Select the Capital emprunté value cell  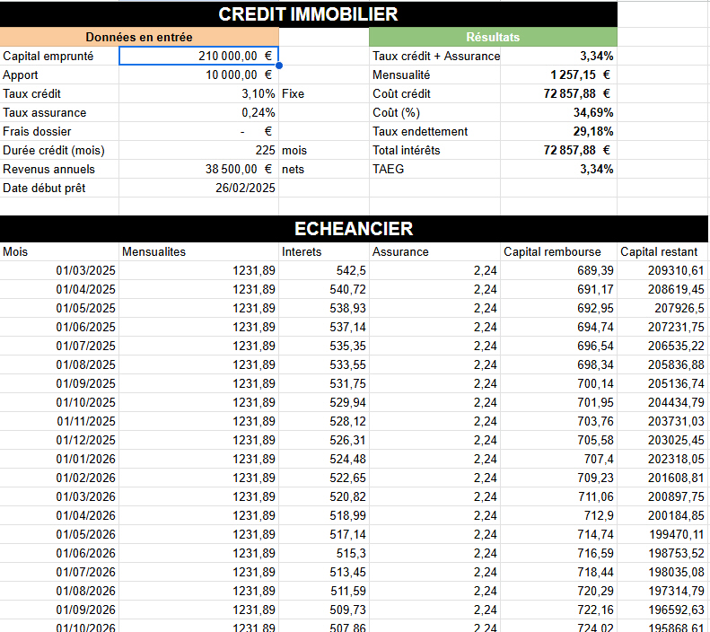(198, 56)
